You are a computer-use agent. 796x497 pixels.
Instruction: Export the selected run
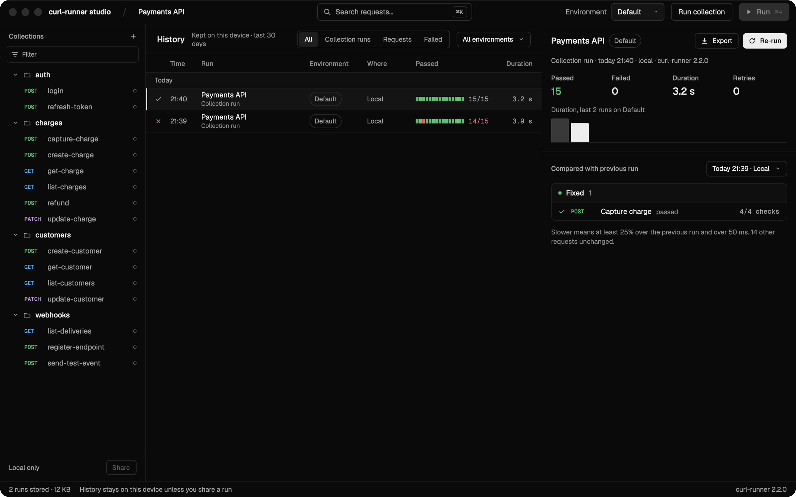[716, 41]
